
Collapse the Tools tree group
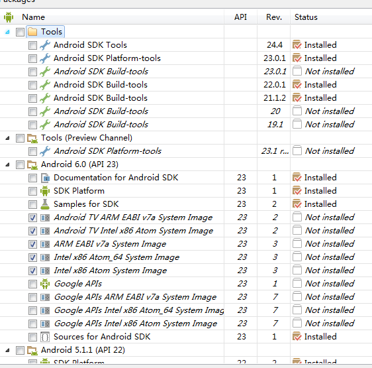click(7, 32)
